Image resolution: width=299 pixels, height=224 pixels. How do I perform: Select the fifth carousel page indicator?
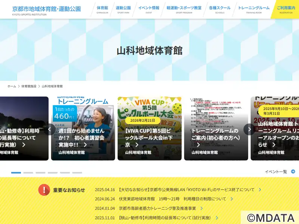[x=65, y=173]
